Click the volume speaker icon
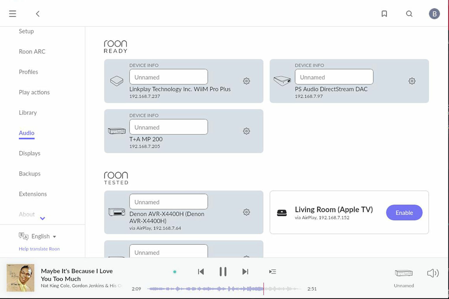 [433, 273]
